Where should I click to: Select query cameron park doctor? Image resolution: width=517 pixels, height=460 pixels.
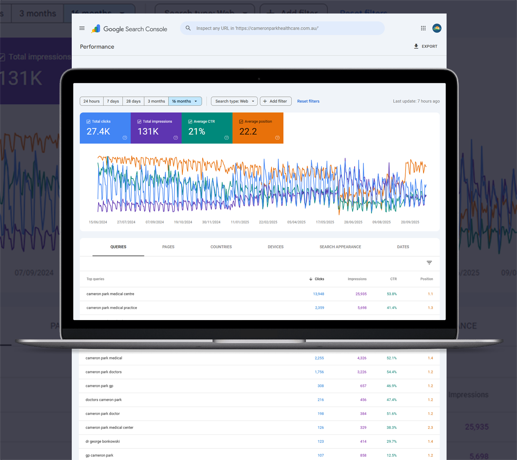(102, 414)
